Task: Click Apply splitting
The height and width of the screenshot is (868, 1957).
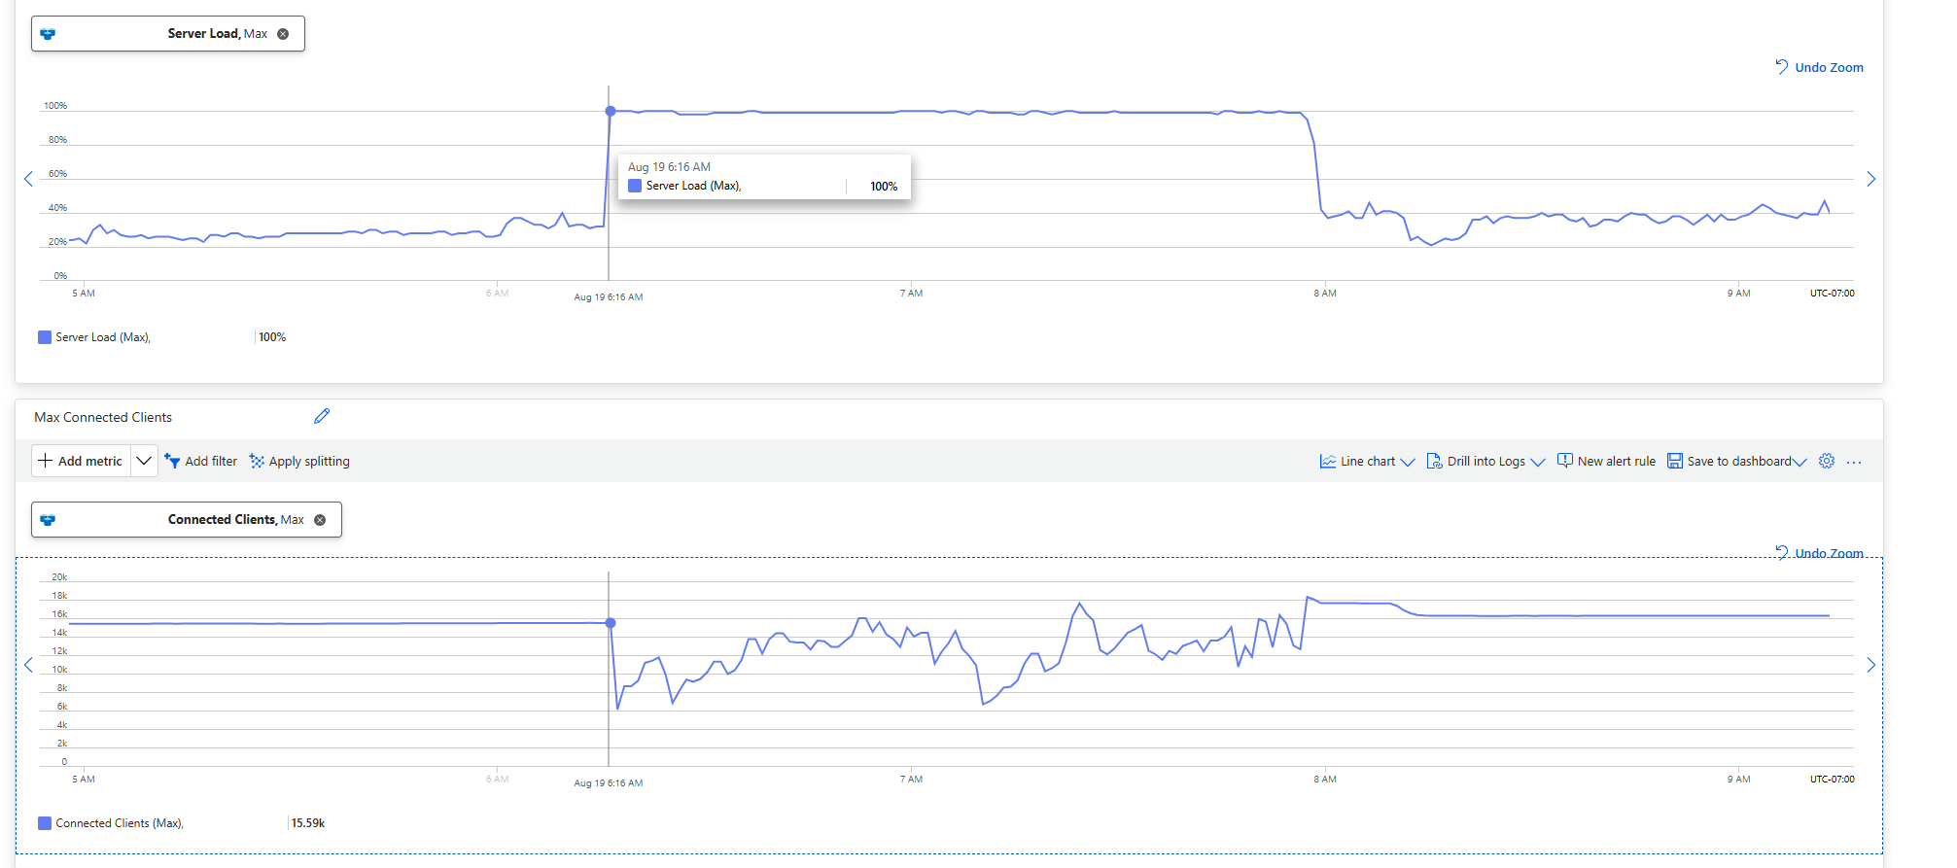Action: pyautogui.click(x=299, y=461)
